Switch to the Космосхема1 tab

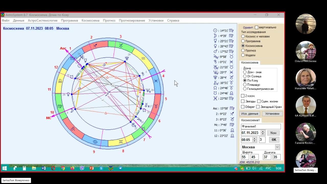coord(251,120)
